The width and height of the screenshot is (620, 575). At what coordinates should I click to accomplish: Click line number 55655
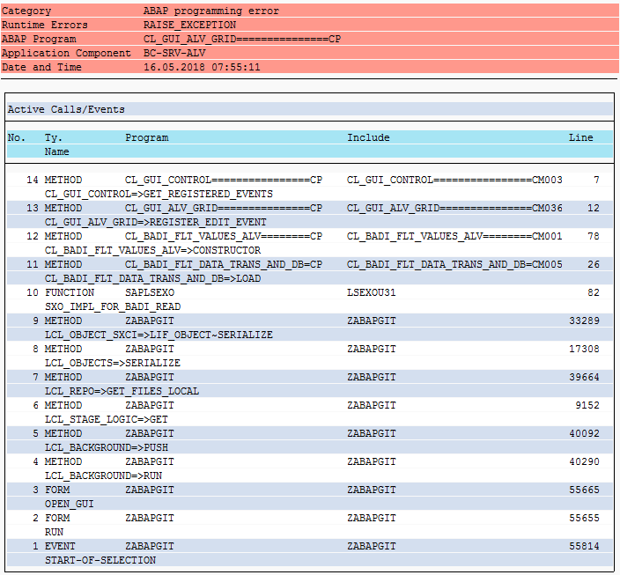(584, 518)
